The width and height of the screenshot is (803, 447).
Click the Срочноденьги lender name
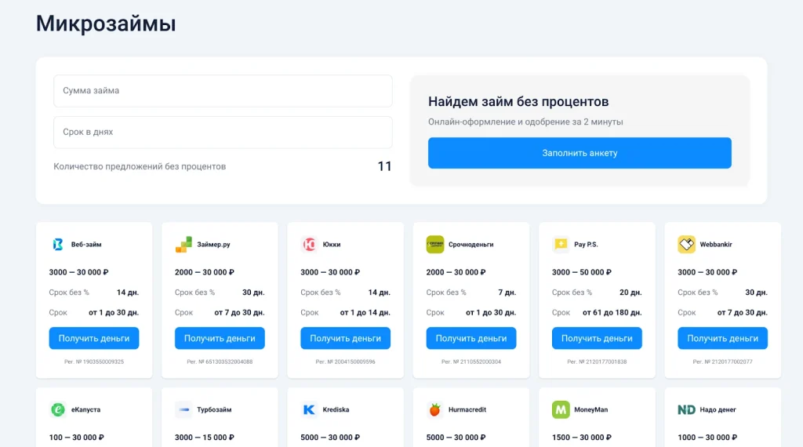point(471,244)
